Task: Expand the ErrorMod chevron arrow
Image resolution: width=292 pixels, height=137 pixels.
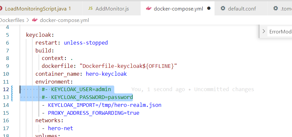Action: click(264, 31)
